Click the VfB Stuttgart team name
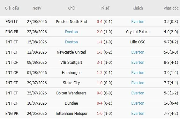The width and height of the screenshot is (180, 119). click(71, 63)
